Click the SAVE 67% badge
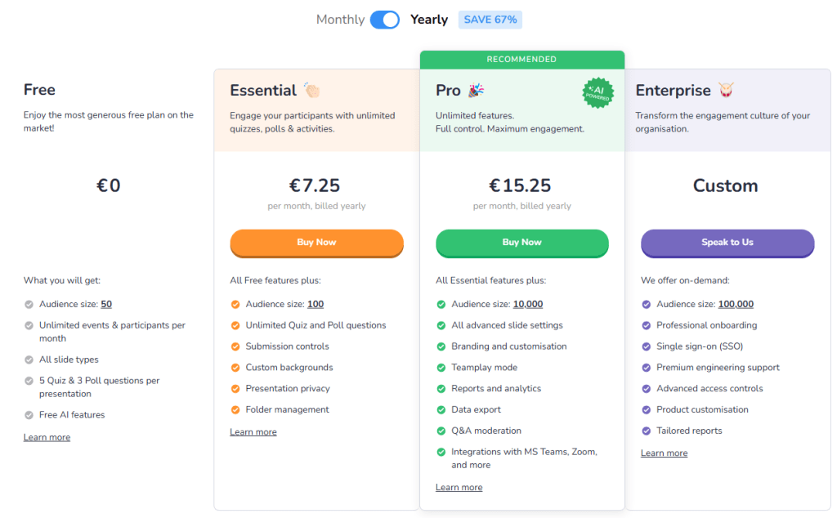Screen dimensions: 837x518 coord(490,20)
